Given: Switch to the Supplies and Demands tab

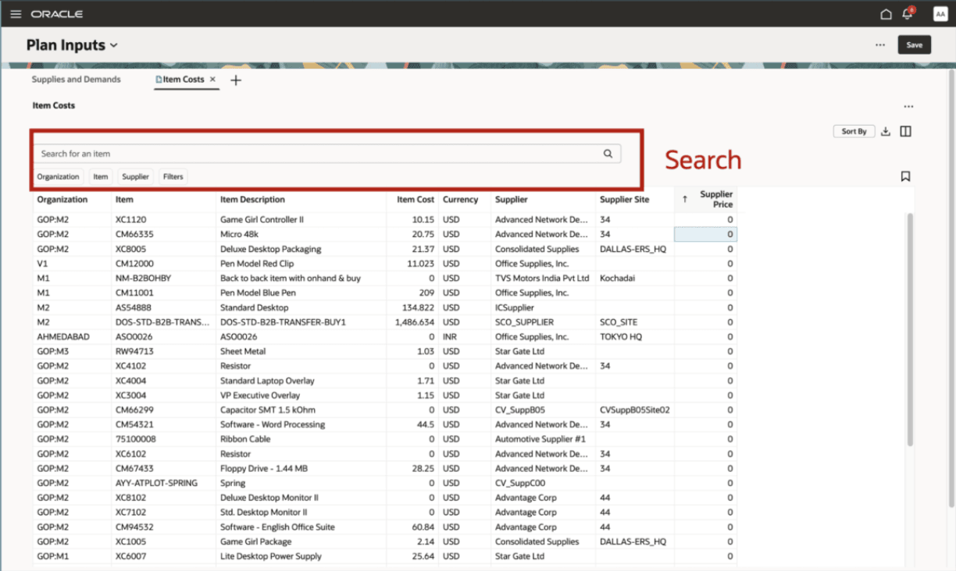Looking at the screenshot, I should [76, 79].
